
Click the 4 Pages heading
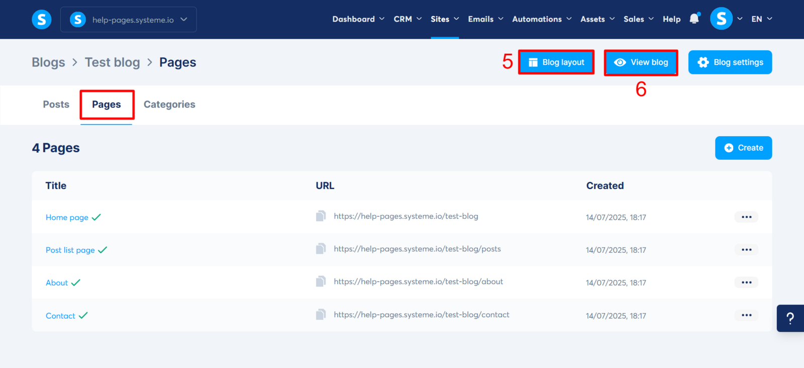coord(56,148)
